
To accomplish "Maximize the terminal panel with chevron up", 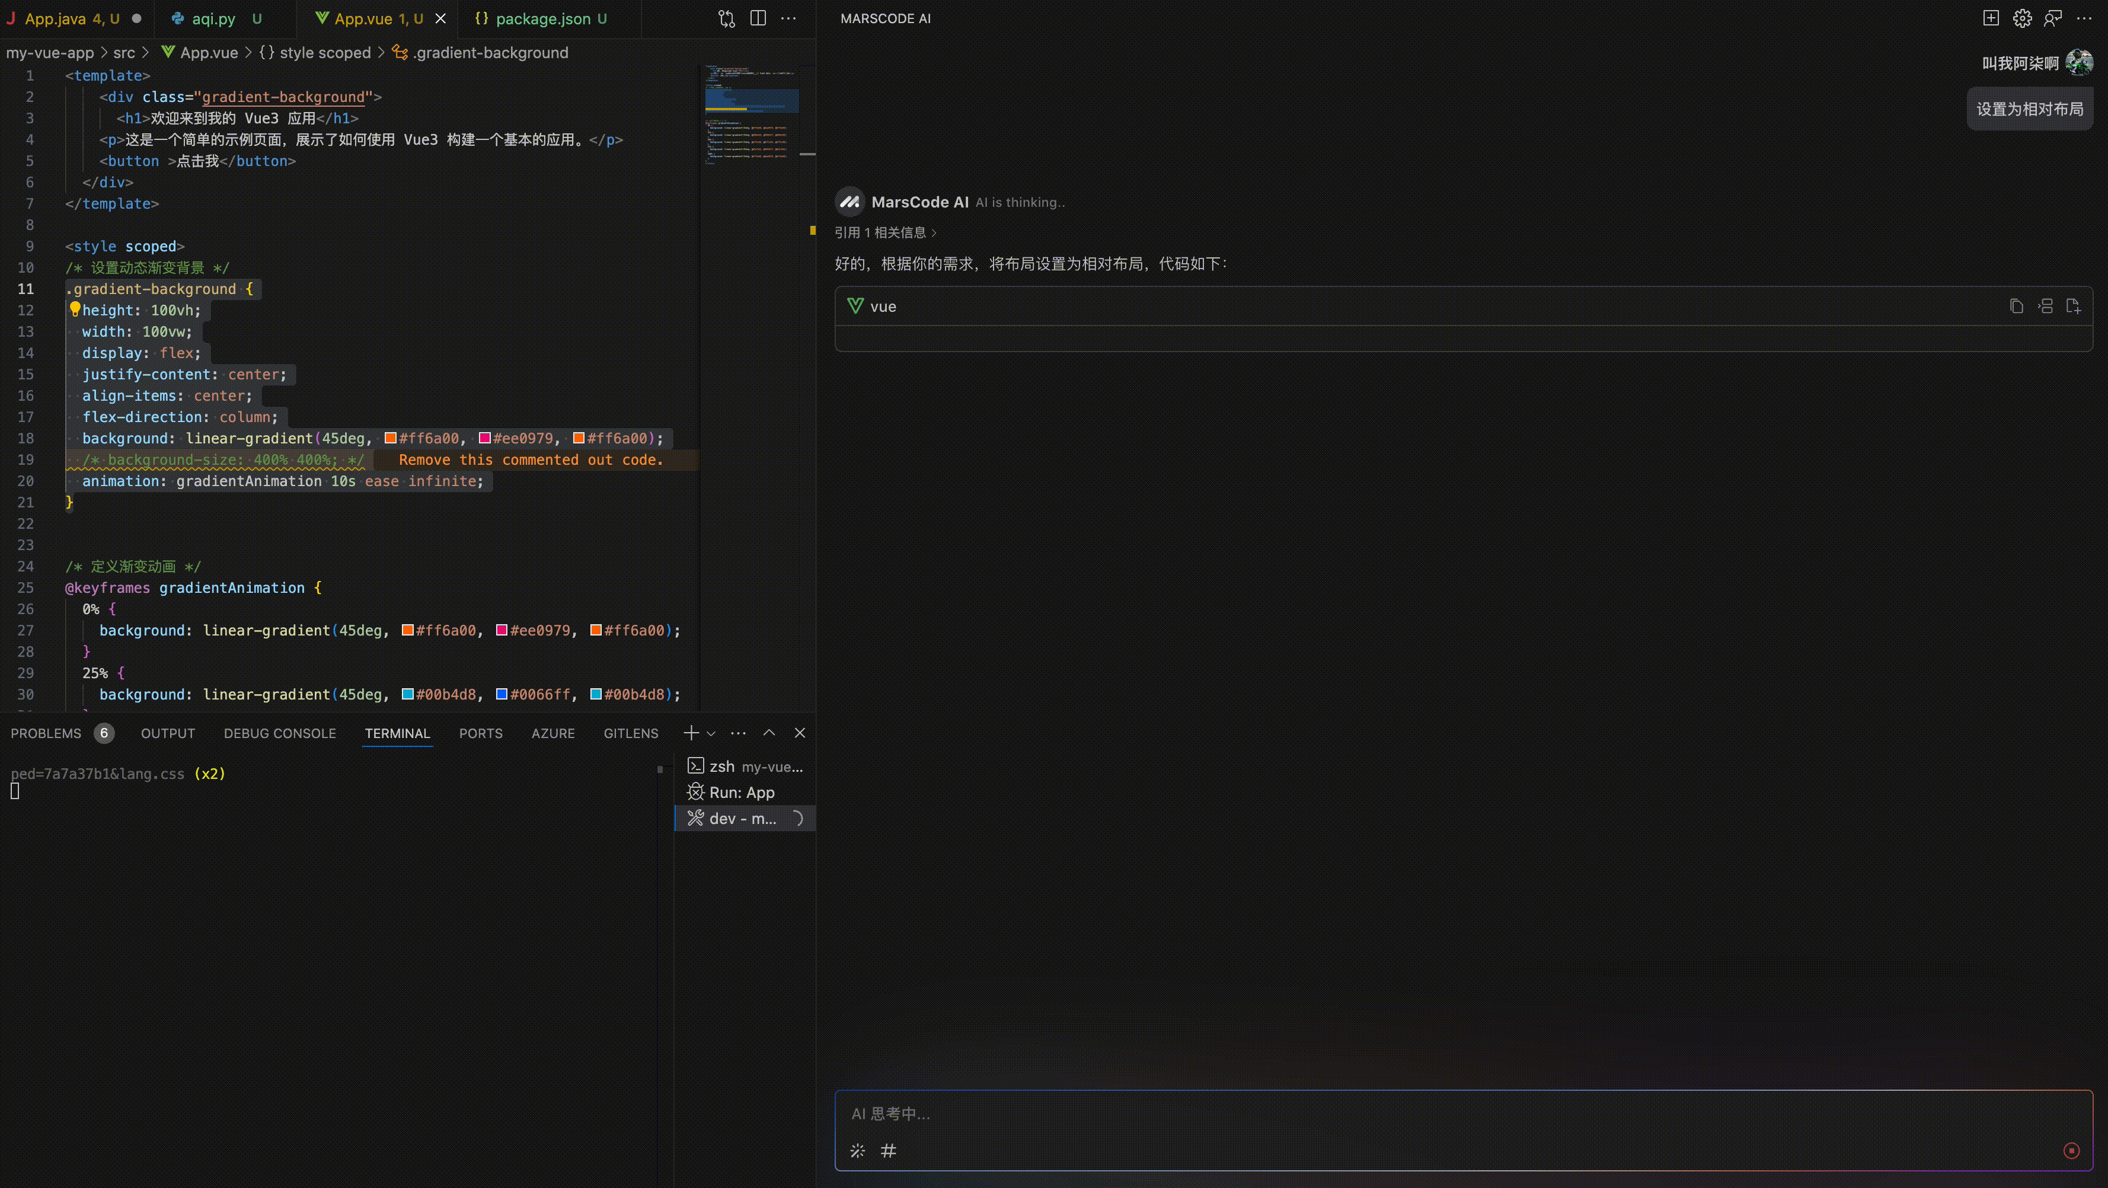I will click(768, 733).
